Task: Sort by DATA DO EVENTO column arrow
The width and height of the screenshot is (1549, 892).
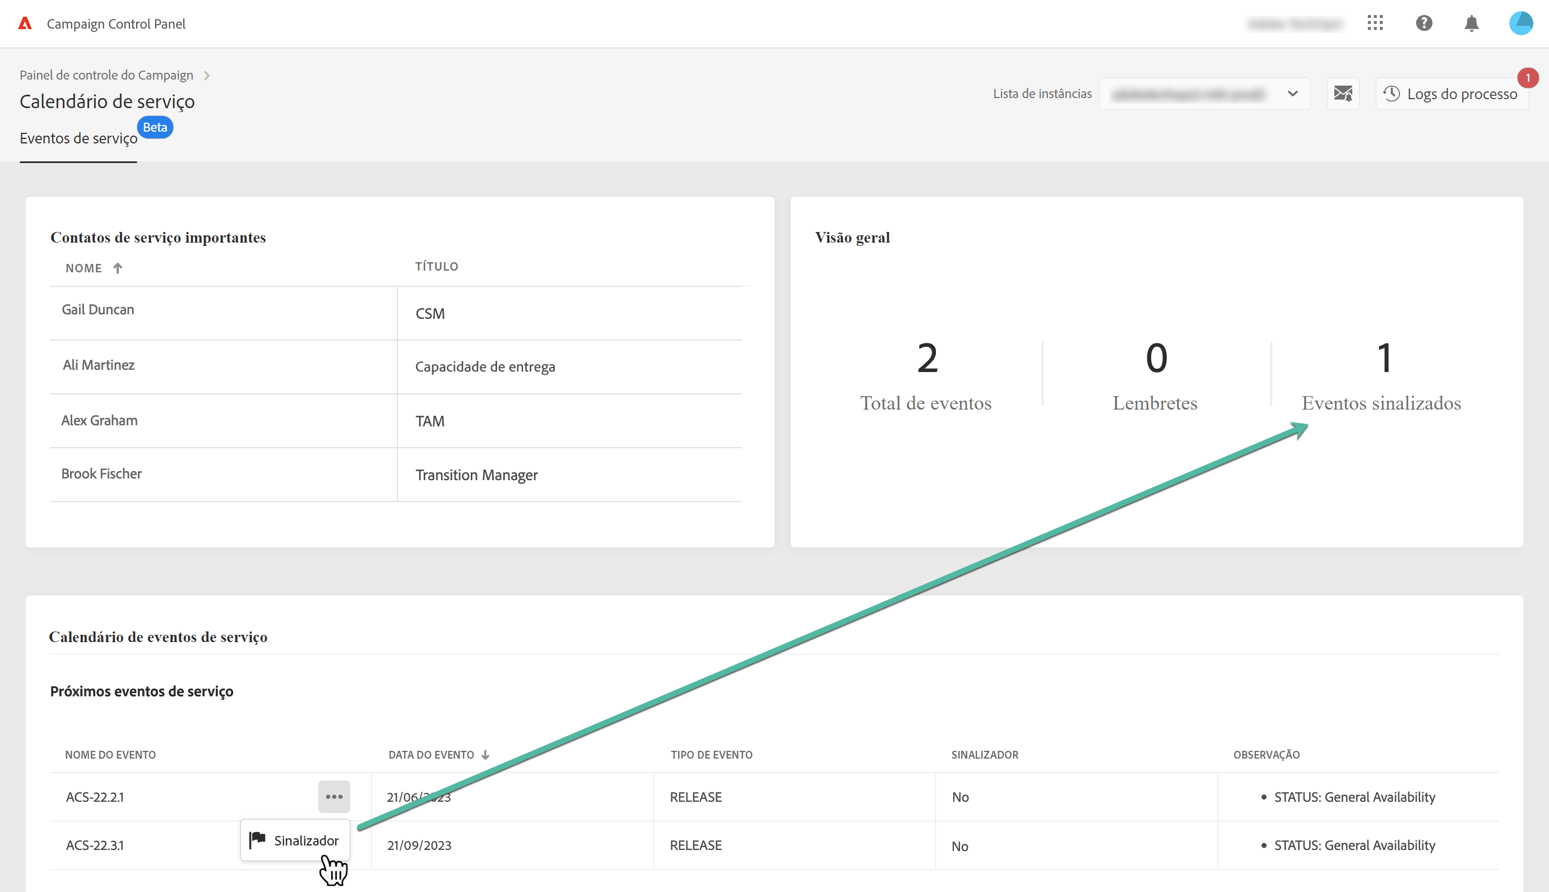Action: coord(485,755)
